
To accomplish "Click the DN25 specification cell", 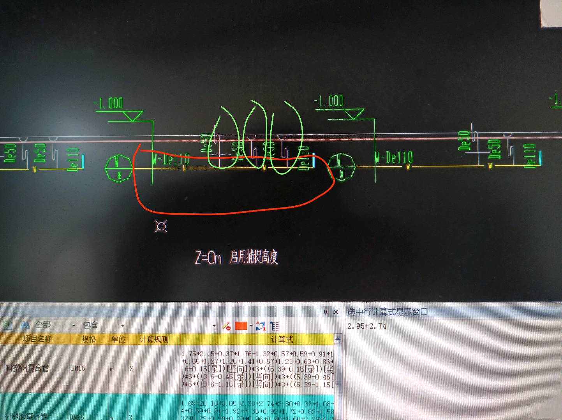I will click(77, 416).
